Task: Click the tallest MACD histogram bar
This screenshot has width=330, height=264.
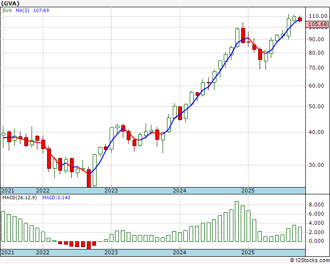Action: pyautogui.click(x=237, y=221)
